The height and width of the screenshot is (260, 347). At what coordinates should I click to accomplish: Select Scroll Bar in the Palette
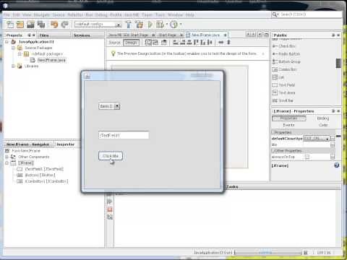(283, 100)
